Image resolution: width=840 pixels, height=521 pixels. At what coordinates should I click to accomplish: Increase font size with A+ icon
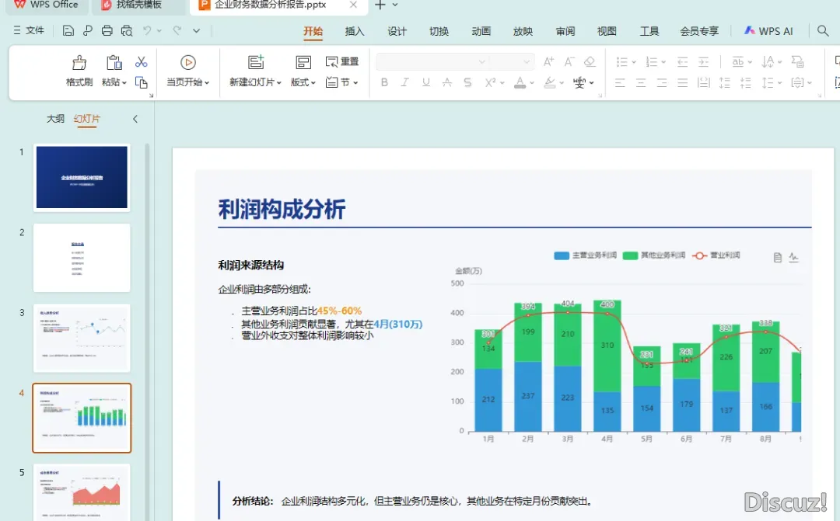pyautogui.click(x=548, y=61)
